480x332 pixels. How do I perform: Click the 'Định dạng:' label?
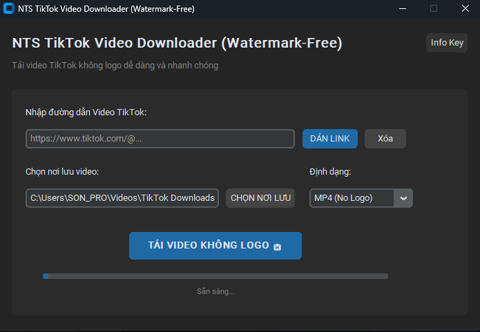[x=330, y=172]
